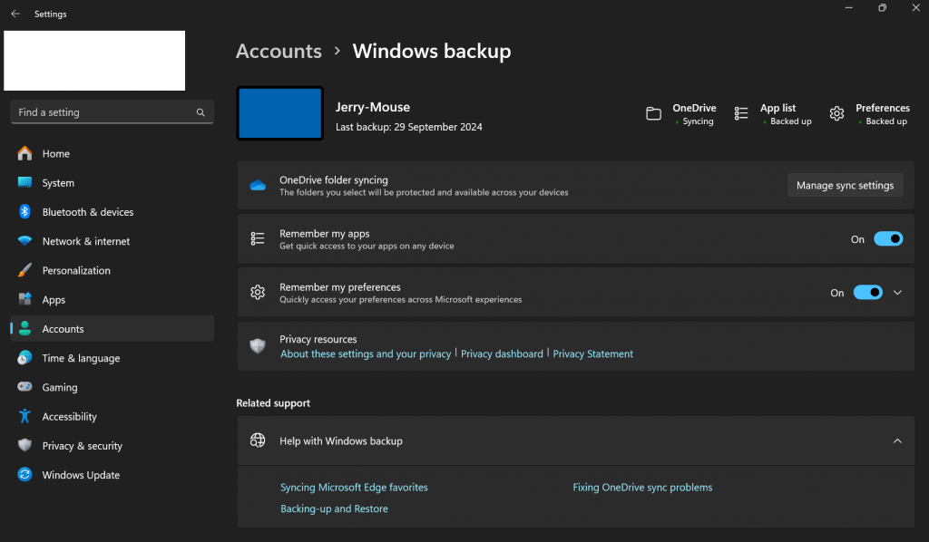The image size is (929, 542).
Task: Close the Settings window
Action: click(915, 7)
